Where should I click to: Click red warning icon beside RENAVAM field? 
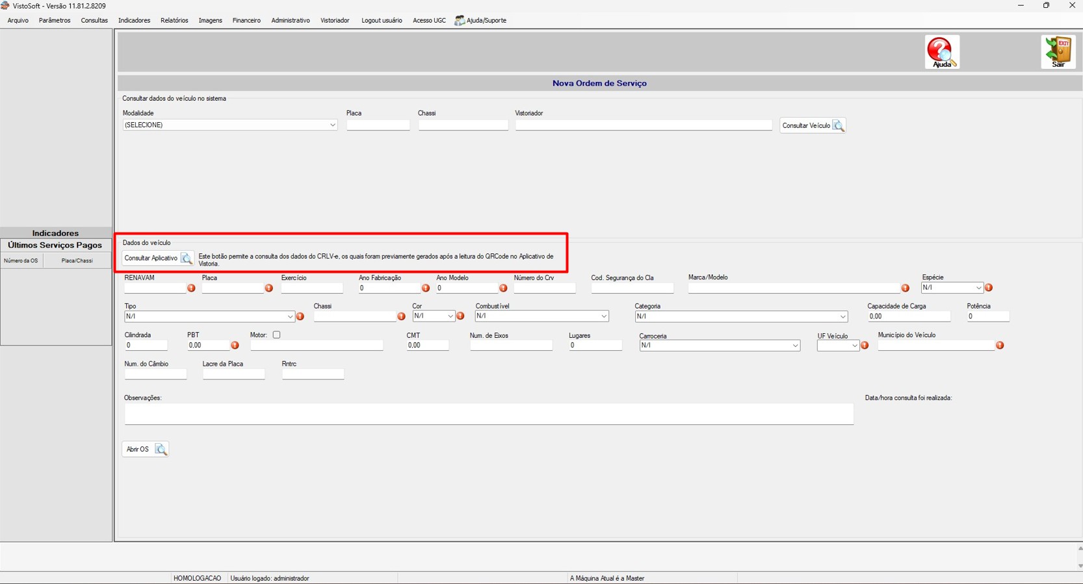point(191,288)
